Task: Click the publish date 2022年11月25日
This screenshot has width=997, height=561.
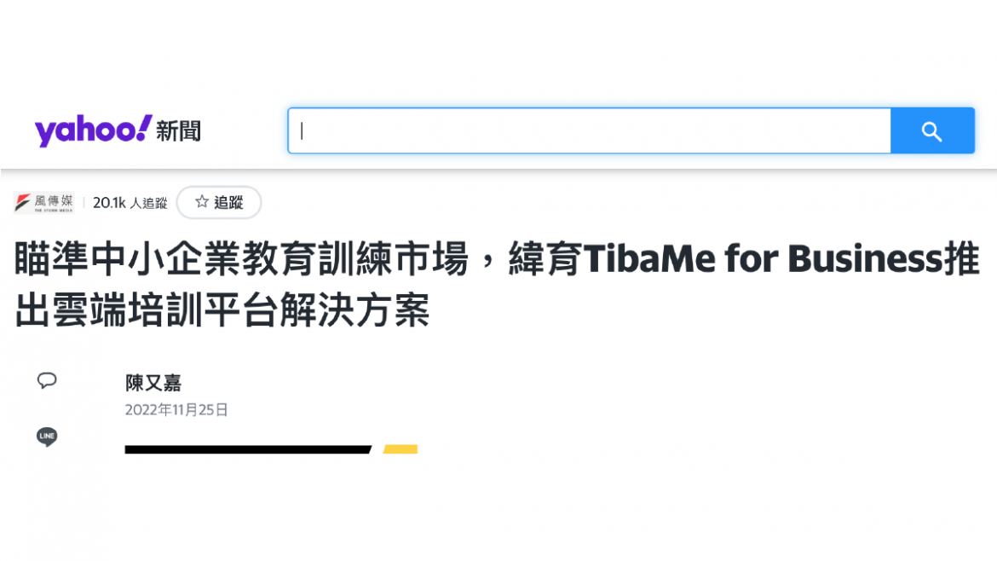Action: pyautogui.click(x=176, y=410)
